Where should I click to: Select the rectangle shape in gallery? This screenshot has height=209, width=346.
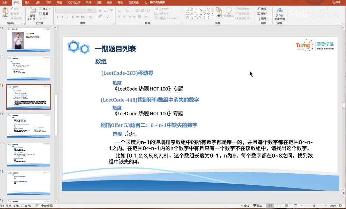[x=204, y=9]
